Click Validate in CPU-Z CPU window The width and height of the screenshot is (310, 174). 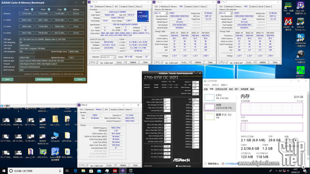point(133,62)
